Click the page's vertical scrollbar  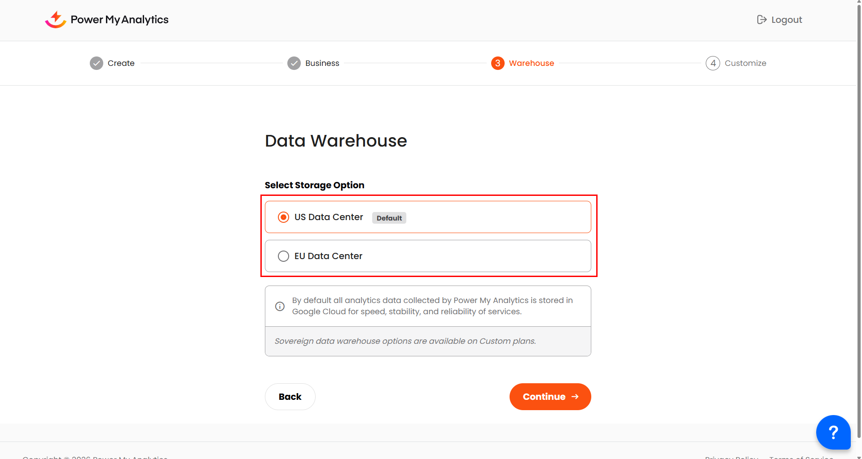pyautogui.click(x=859, y=224)
